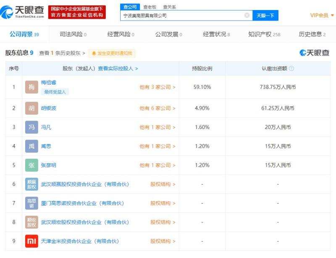Click 胡银波's avatar icon
The height and width of the screenshot is (258, 336).
click(31, 108)
